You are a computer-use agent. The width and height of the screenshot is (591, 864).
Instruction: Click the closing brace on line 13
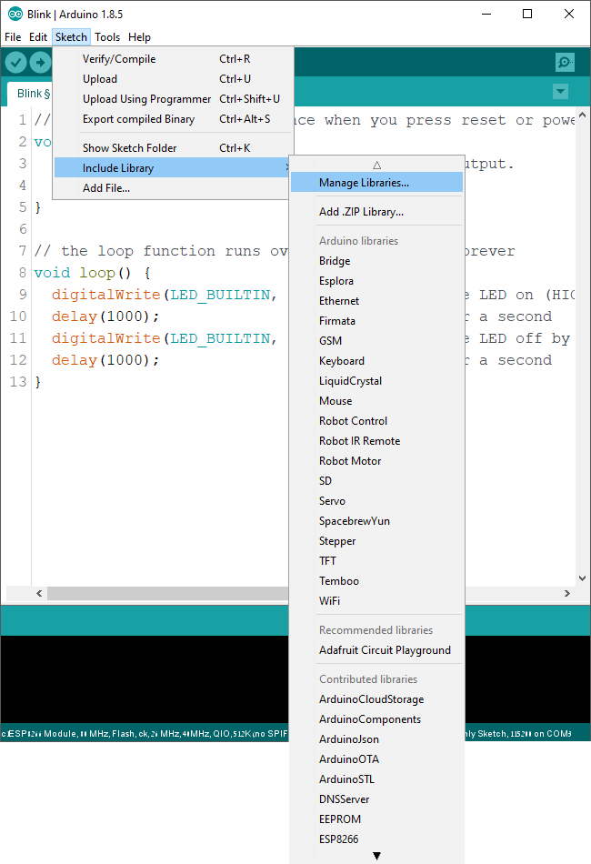(37, 382)
